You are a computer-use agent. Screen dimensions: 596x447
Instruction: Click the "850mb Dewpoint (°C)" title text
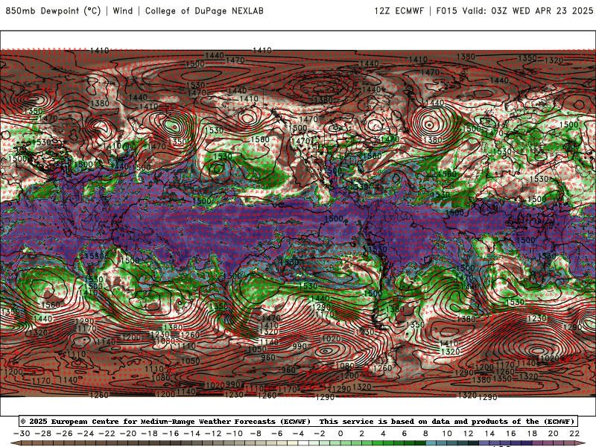53,10
